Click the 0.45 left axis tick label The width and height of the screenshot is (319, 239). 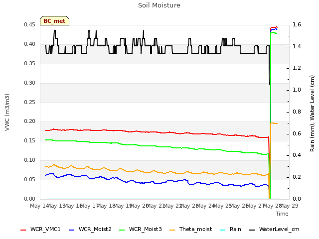click(29, 25)
